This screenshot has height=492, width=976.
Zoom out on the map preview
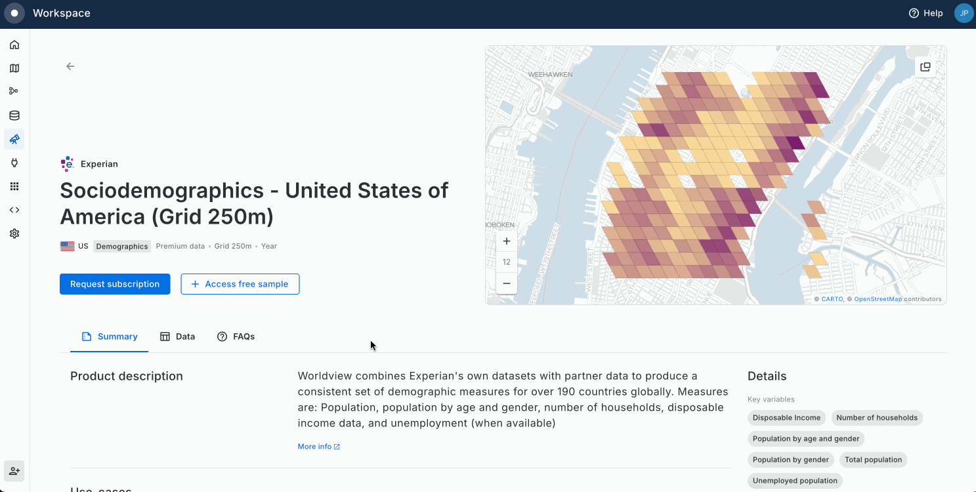coord(507,283)
